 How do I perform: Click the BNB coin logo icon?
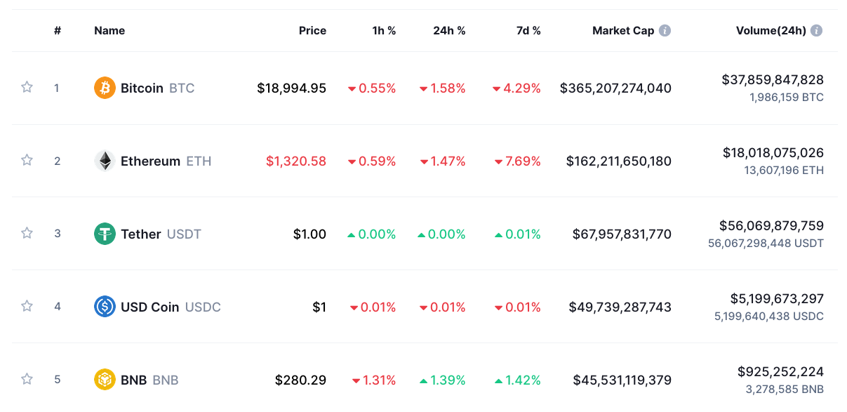click(x=105, y=380)
